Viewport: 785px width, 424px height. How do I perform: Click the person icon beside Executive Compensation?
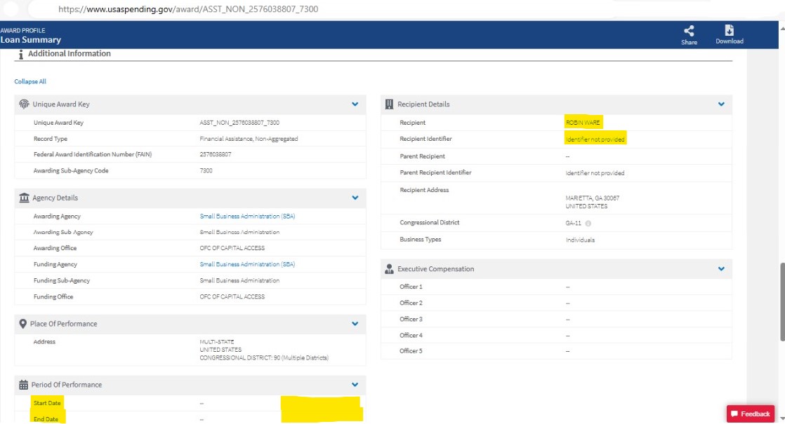point(389,268)
